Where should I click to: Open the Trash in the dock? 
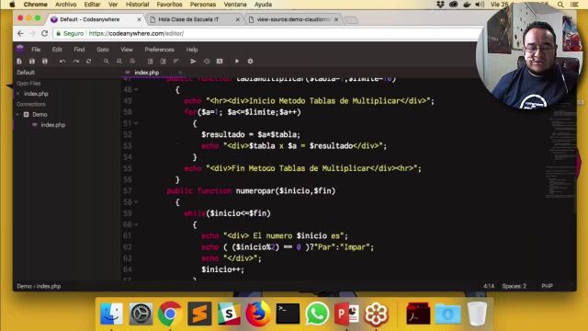pyautogui.click(x=477, y=314)
